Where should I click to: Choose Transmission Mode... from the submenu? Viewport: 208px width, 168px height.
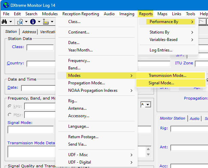[x=167, y=76]
